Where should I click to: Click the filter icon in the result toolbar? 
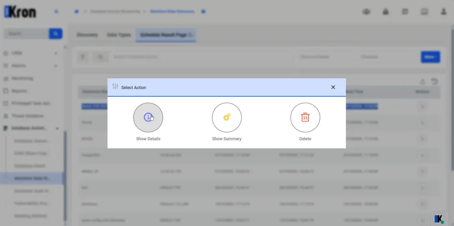pos(83,57)
